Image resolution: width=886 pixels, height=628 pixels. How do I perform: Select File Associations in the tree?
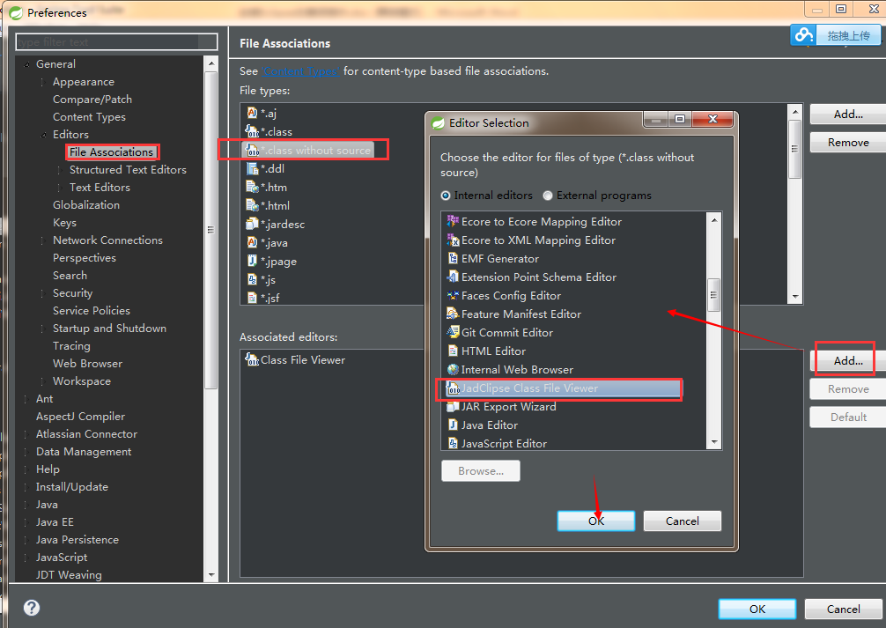(111, 152)
